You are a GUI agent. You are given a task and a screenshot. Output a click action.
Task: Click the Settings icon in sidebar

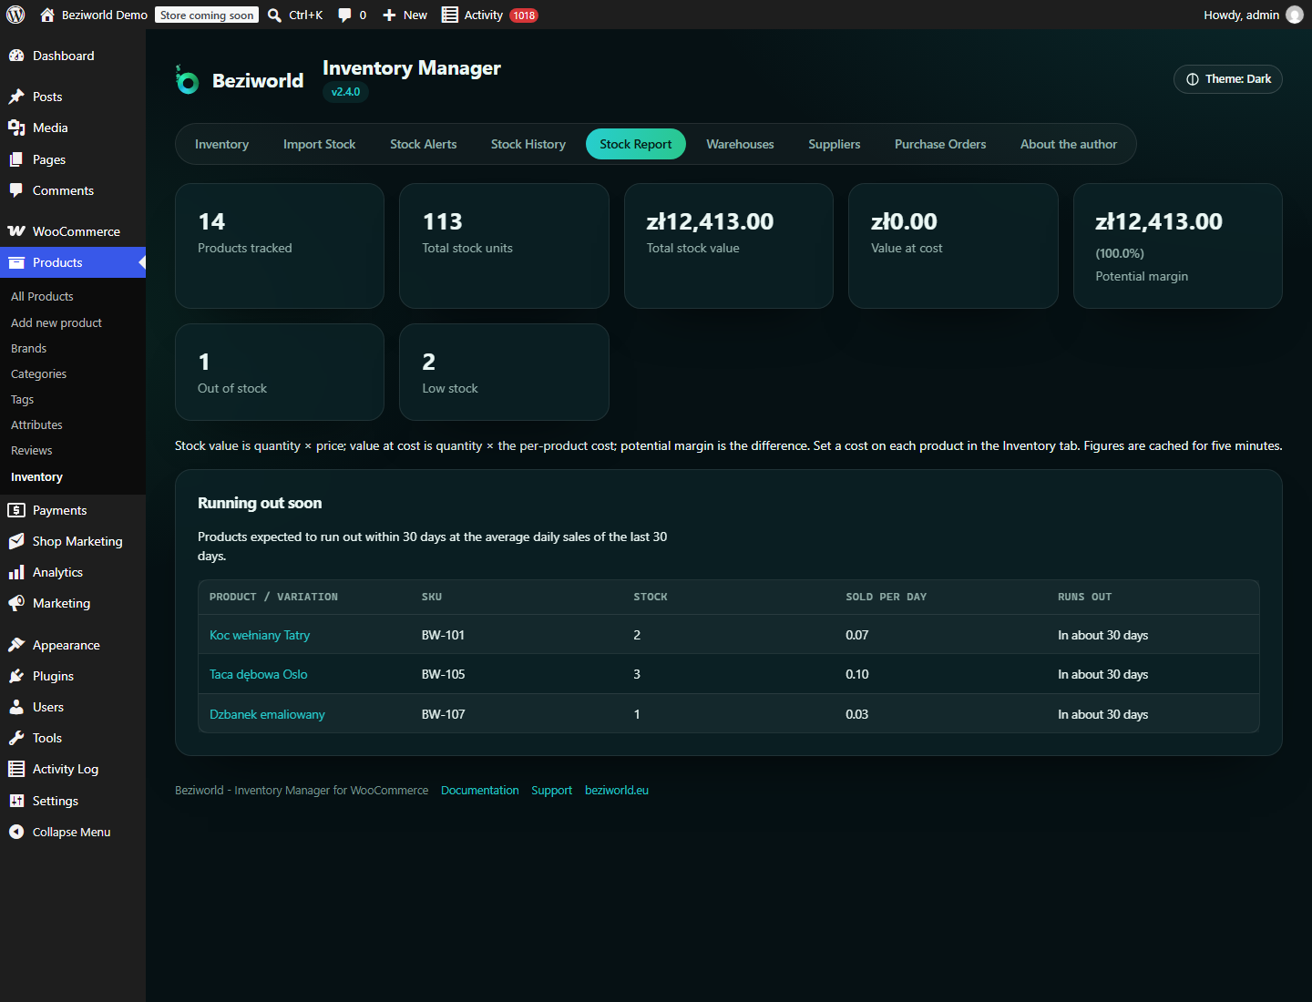[x=16, y=801]
